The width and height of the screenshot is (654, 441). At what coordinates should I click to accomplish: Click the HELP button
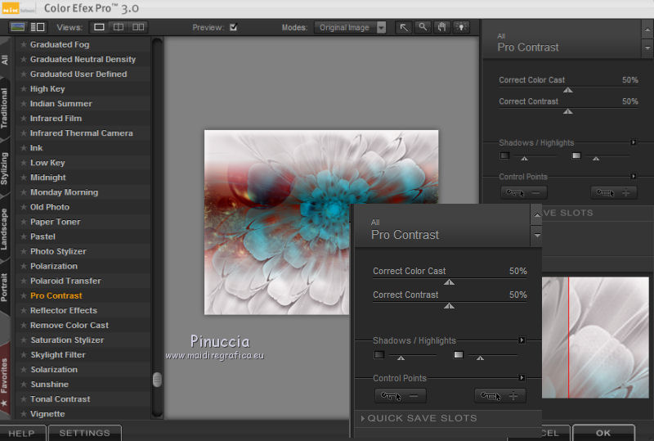(22, 433)
